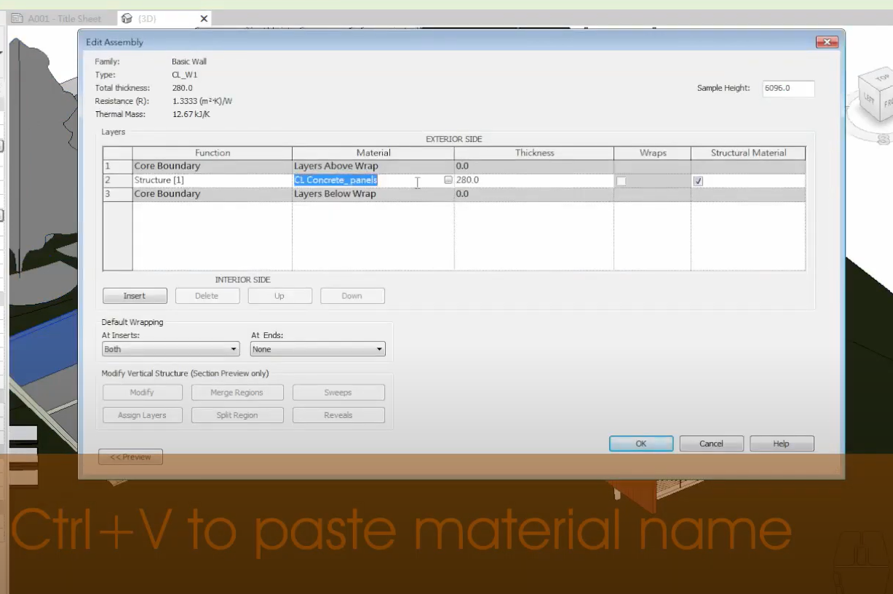The height and width of the screenshot is (594, 893).
Task: Move layer with the Up button
Action: 279,296
